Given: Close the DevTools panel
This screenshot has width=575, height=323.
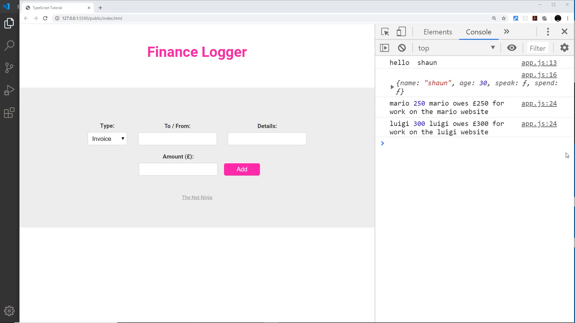Looking at the screenshot, I should coord(565,32).
